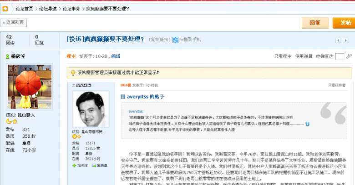The width and height of the screenshot is (355, 185).
Task: Open the 使用道具 use item option
Action: (x=304, y=56)
